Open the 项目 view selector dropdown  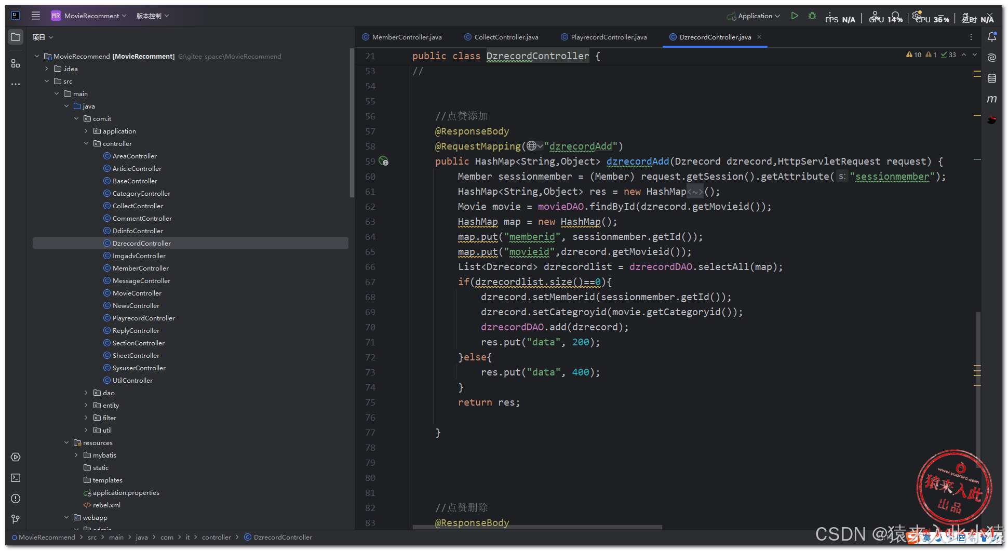(x=43, y=37)
